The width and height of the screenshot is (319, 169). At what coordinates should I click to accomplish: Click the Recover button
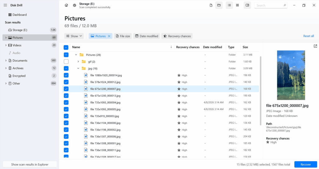[306, 164]
